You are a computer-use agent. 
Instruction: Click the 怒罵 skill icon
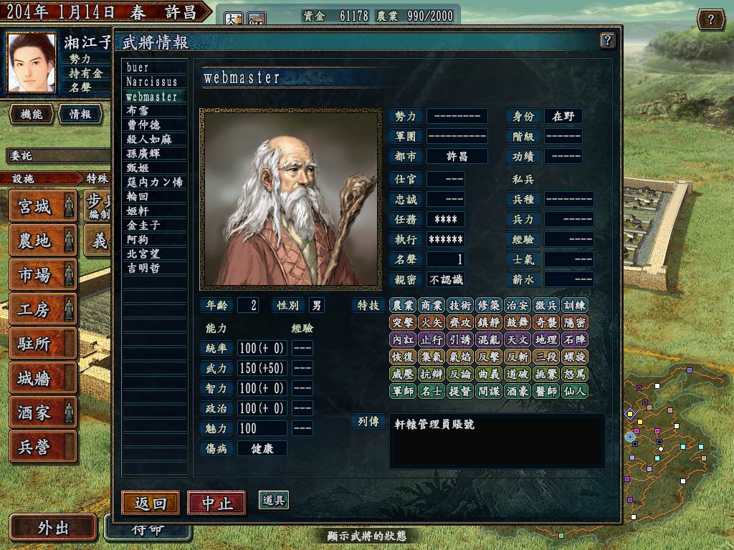tap(575, 374)
